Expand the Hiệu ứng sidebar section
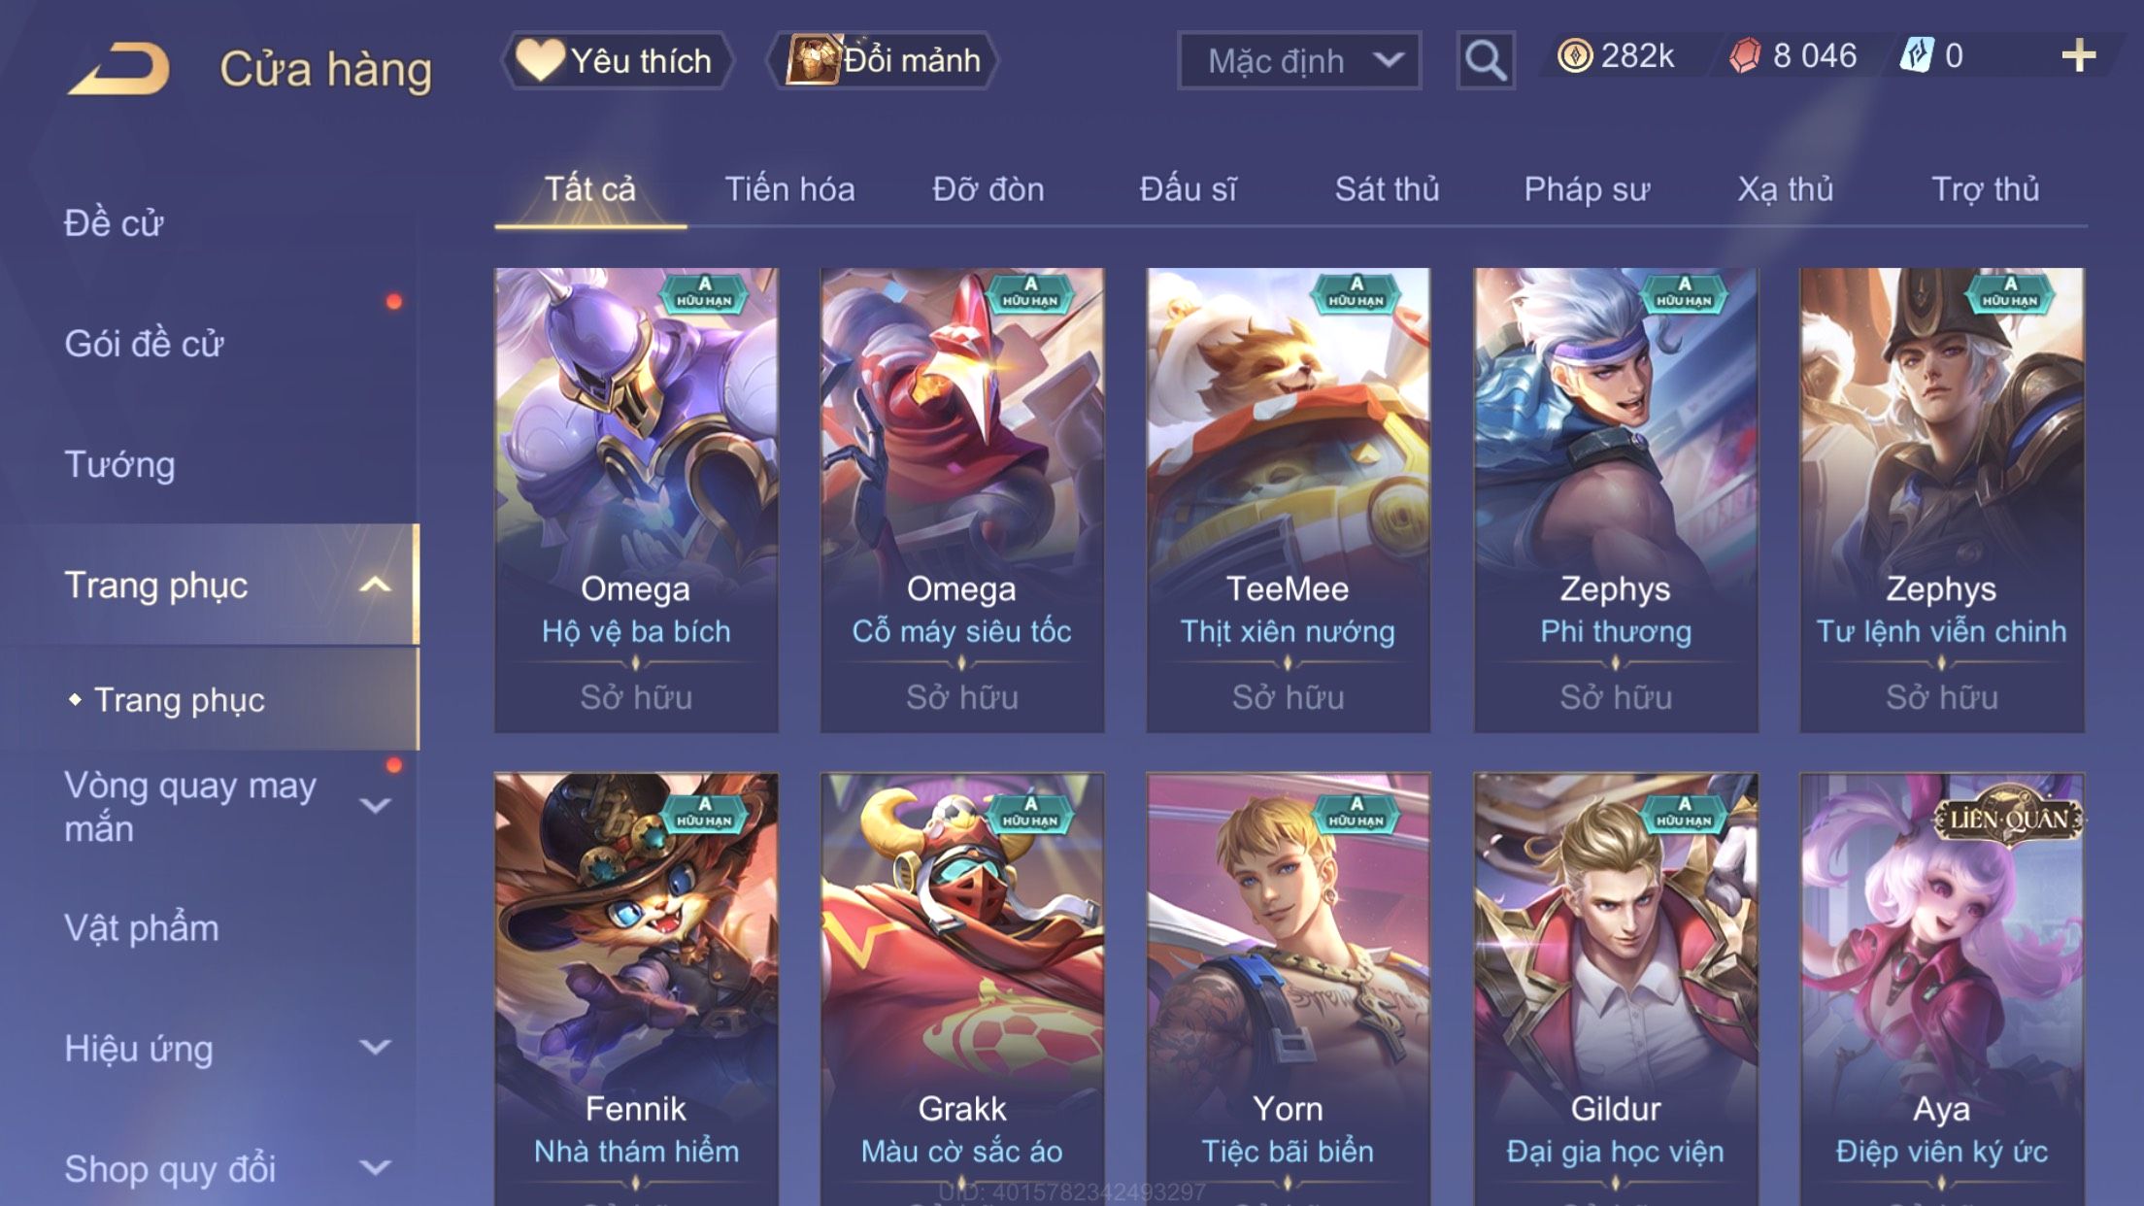 (x=375, y=1048)
